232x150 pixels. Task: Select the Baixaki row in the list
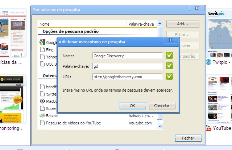97,116
